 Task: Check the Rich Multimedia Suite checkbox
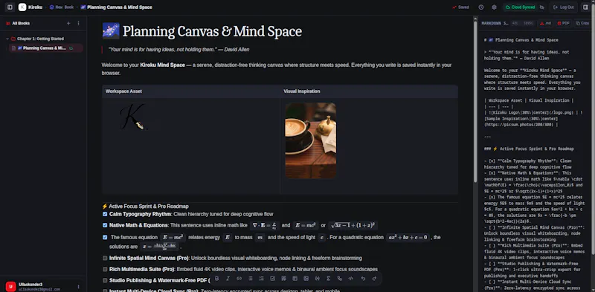coord(105,269)
